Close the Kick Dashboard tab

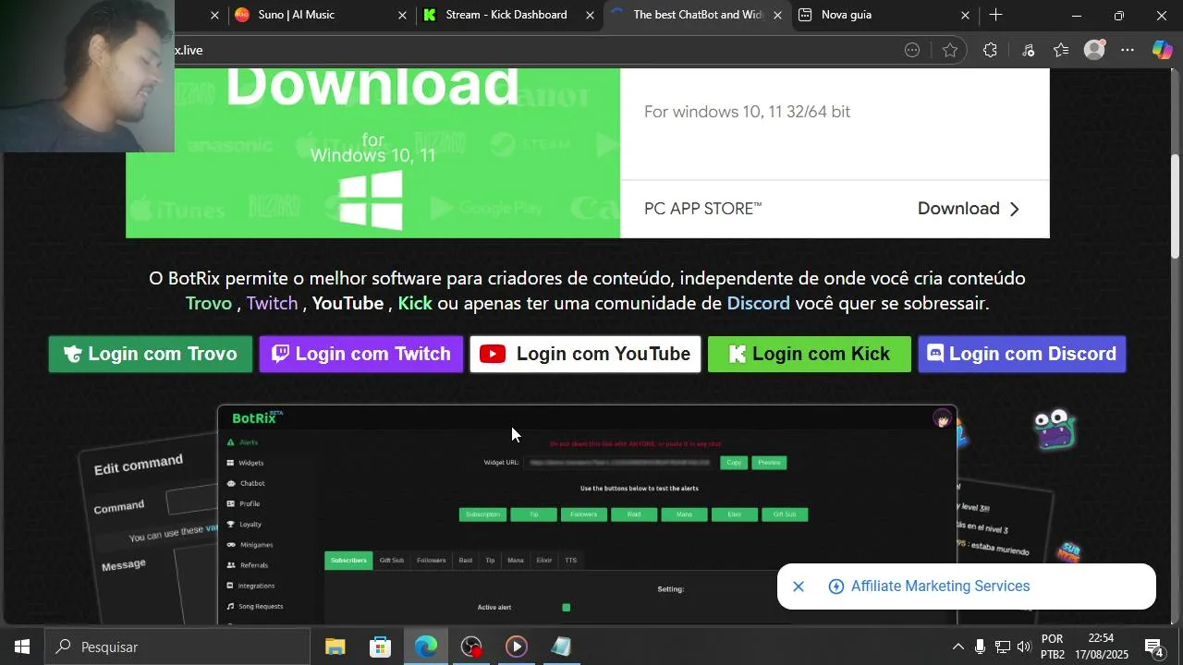(x=590, y=15)
